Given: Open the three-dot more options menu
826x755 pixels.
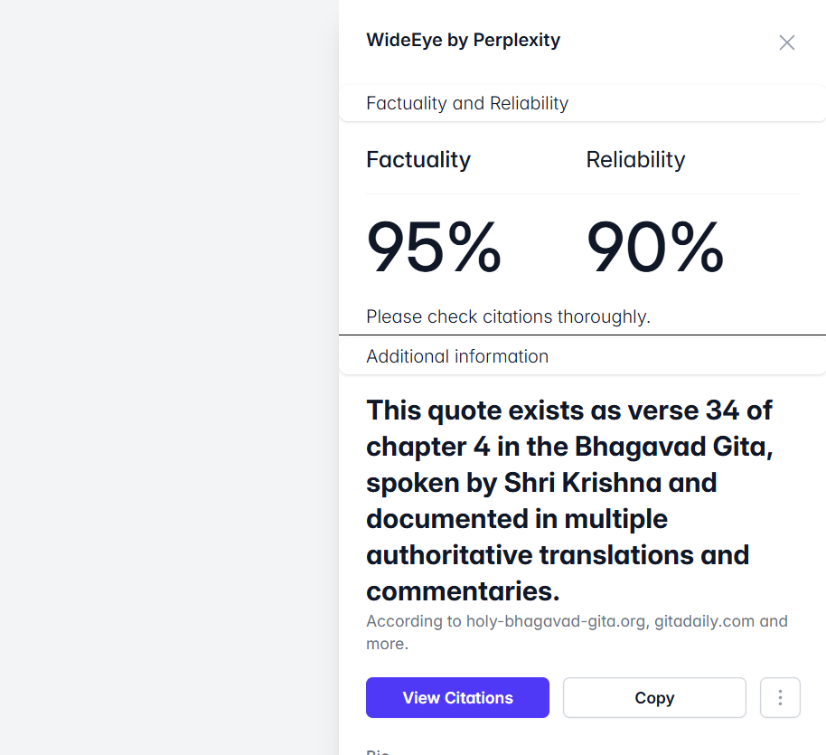Looking at the screenshot, I should (x=780, y=698).
